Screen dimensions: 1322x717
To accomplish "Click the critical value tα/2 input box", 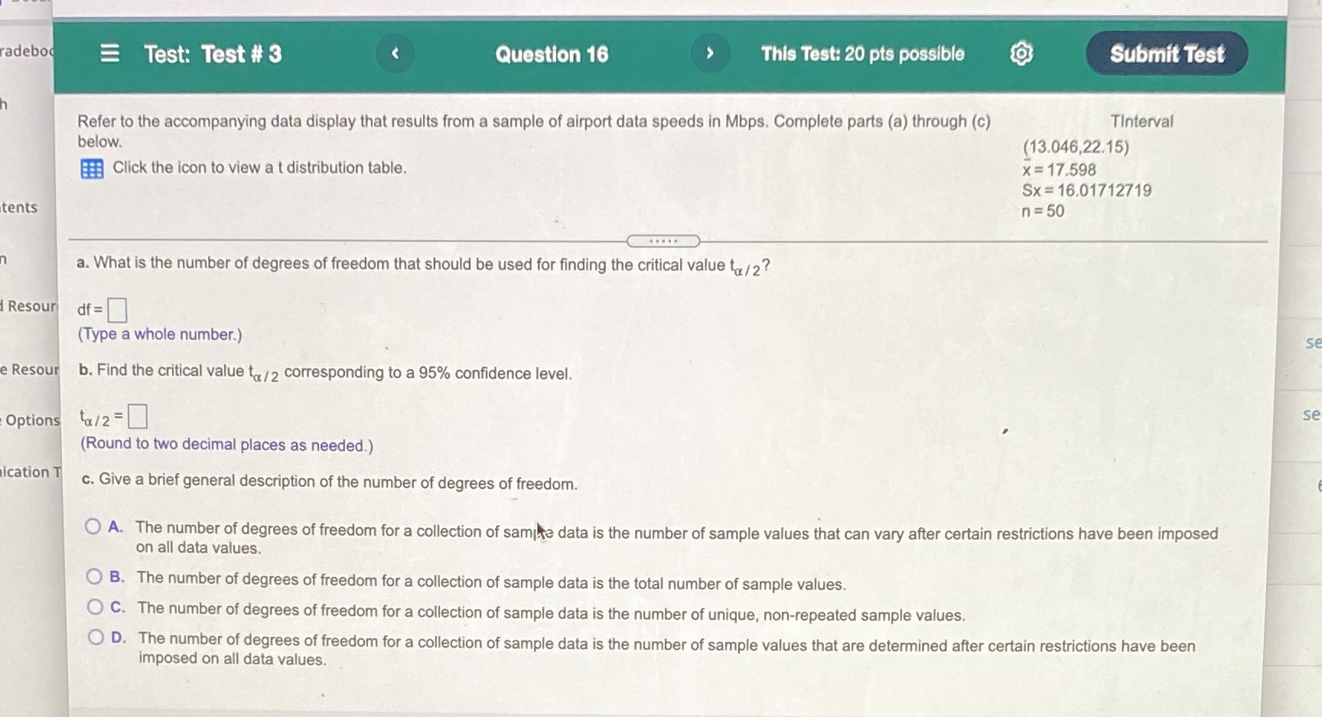I will pyautogui.click(x=137, y=415).
